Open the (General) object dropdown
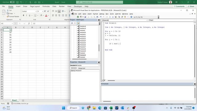The height and width of the screenshot is (111, 197). pyautogui.click(x=147, y=20)
